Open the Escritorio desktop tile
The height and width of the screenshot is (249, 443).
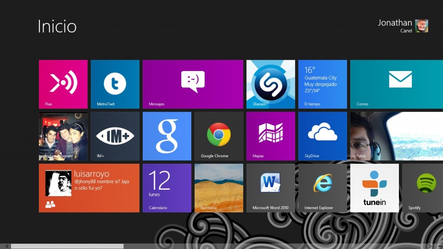click(218, 188)
